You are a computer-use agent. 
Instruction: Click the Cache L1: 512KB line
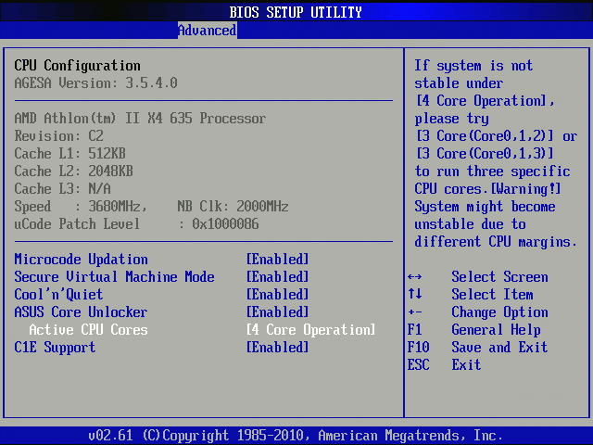[70, 153]
